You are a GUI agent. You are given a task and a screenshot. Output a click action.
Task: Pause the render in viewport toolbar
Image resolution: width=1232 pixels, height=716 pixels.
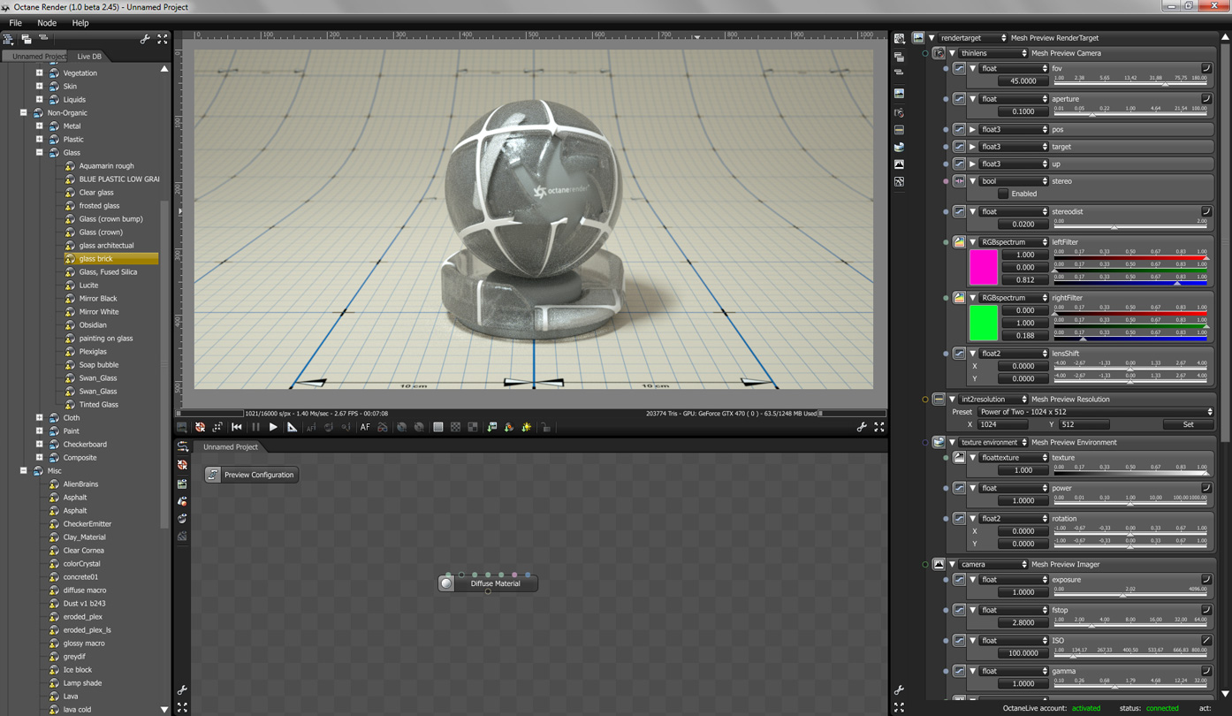255,427
